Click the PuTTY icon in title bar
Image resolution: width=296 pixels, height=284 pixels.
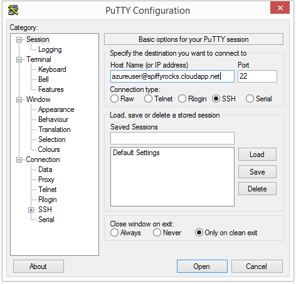pyautogui.click(x=13, y=10)
